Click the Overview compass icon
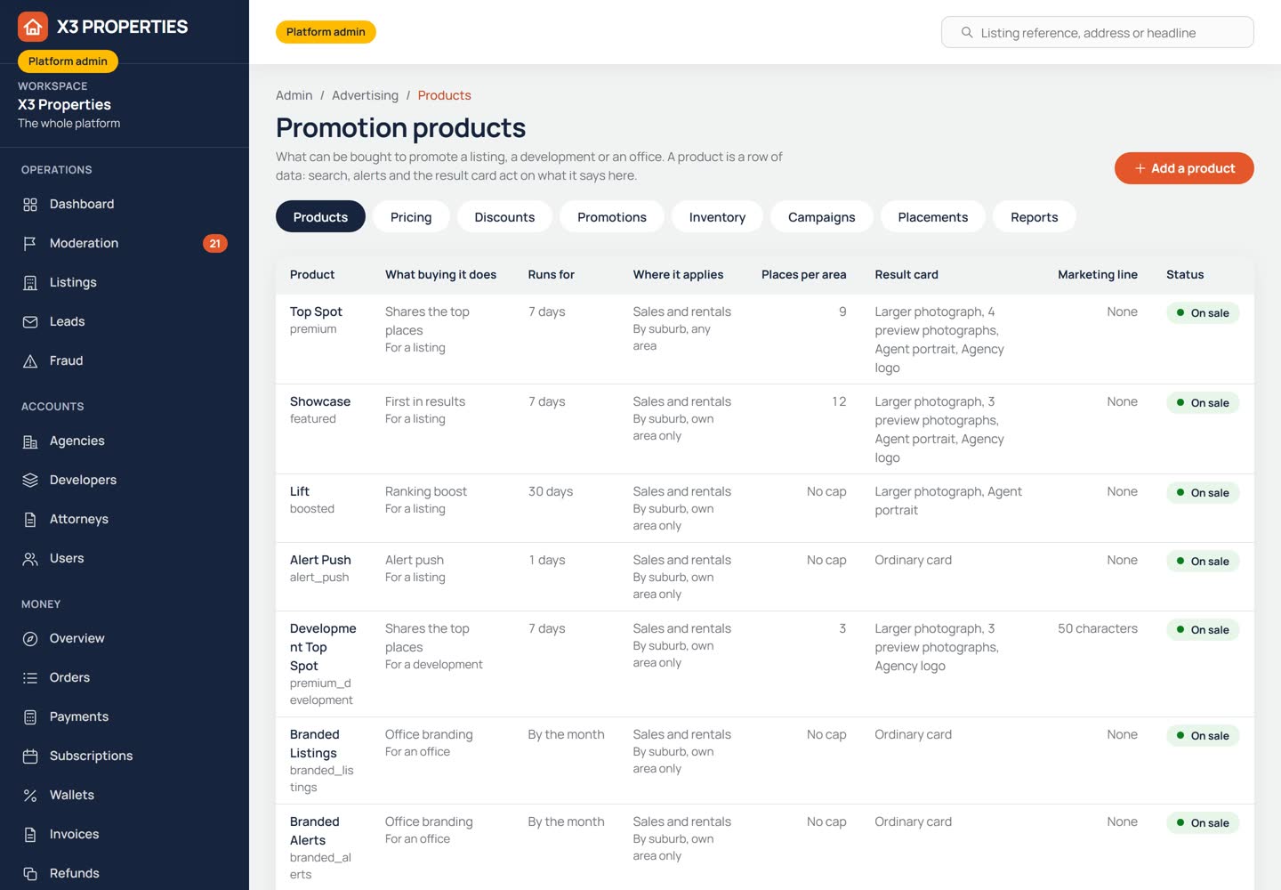1281x890 pixels. coord(30,639)
